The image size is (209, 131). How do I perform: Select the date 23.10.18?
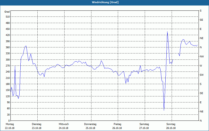(x=37, y=128)
